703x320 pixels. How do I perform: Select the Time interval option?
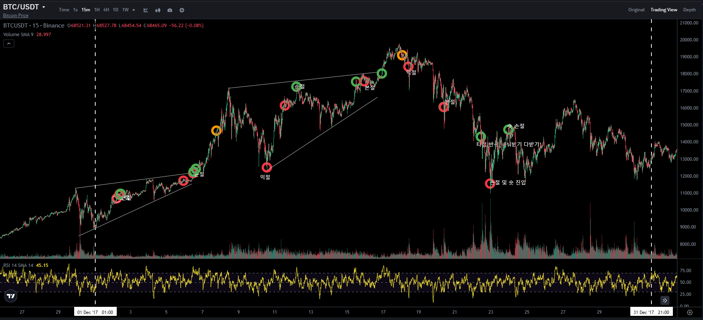[64, 10]
